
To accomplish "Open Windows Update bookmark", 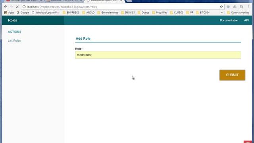I will (x=46, y=12).
